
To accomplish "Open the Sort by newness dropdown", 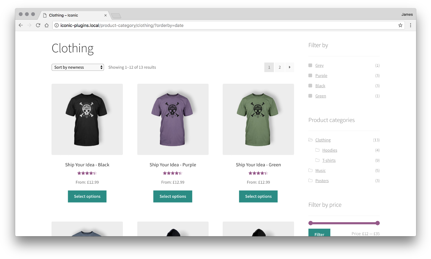I will click(78, 67).
